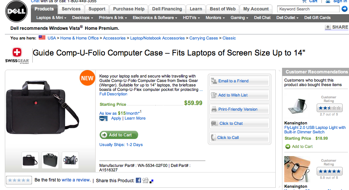Open the Full Description link
Image resolution: width=349 pixels, height=190 pixels.
[113, 94]
